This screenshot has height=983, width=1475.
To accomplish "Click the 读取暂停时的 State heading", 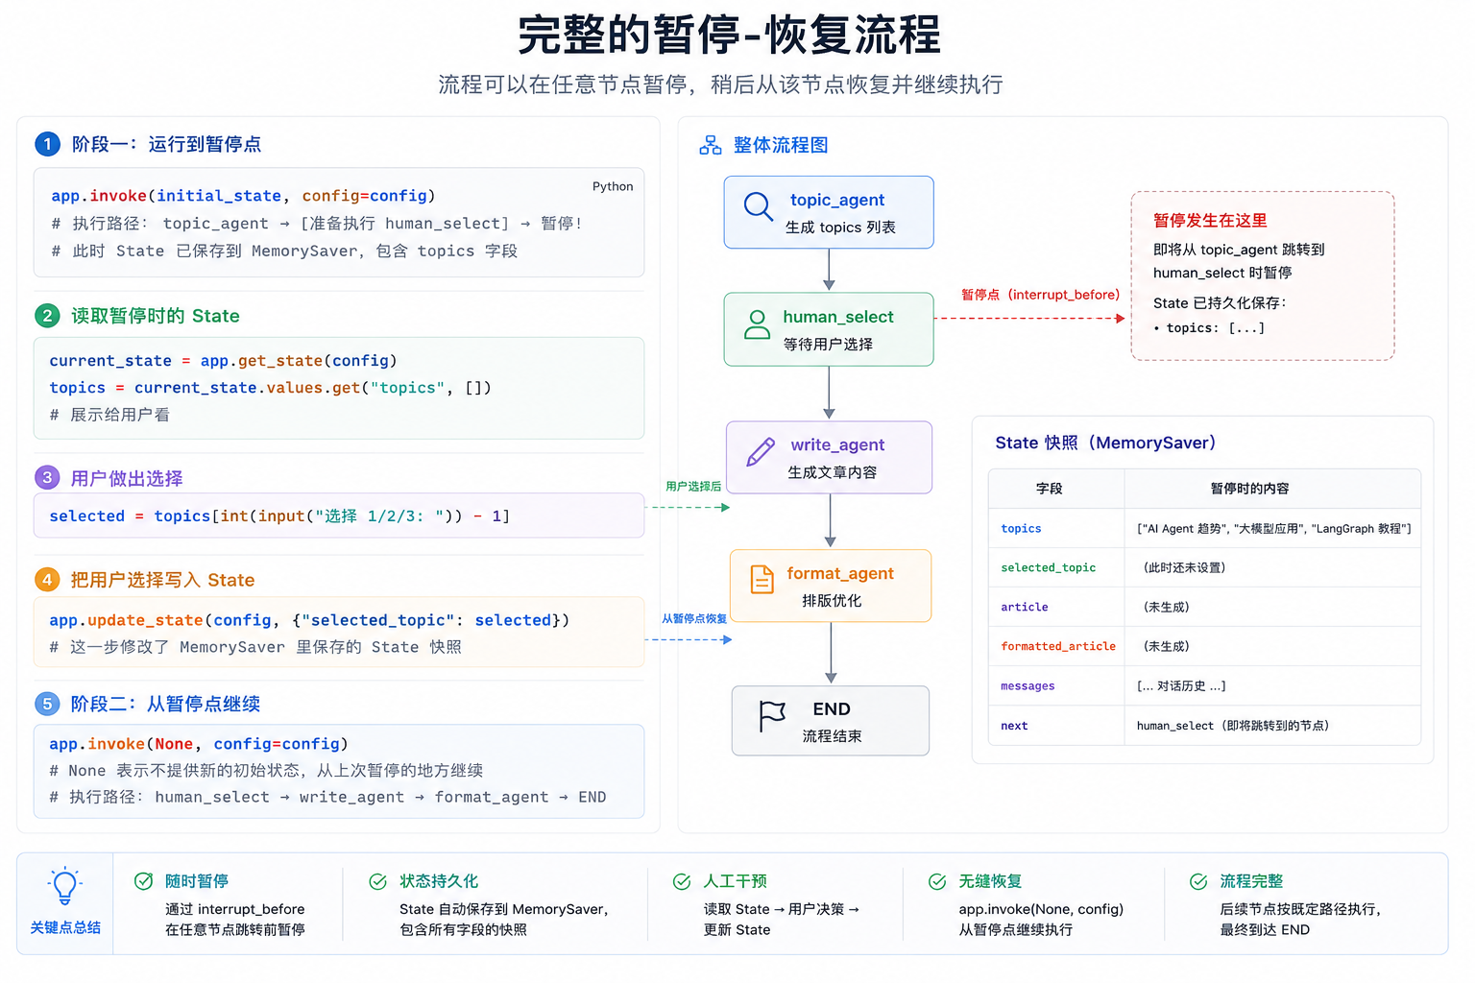I will pyautogui.click(x=155, y=316).
